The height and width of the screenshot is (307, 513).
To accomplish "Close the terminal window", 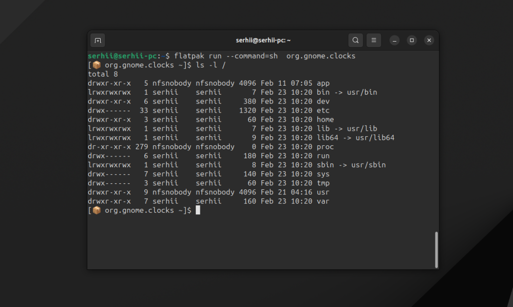I will (x=429, y=40).
